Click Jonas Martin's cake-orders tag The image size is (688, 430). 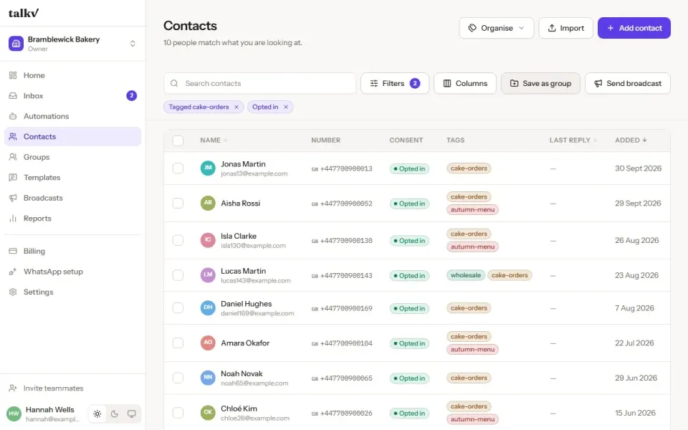click(x=469, y=168)
